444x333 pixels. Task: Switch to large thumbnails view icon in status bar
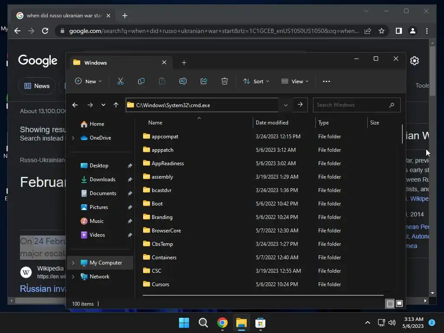click(399, 304)
